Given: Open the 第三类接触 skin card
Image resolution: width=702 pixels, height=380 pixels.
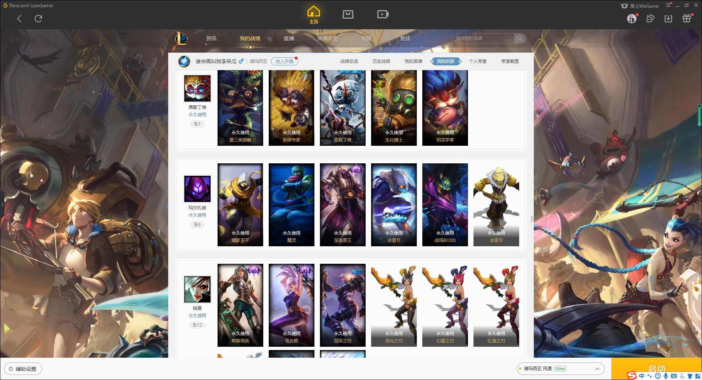Looking at the screenshot, I should click(x=240, y=108).
